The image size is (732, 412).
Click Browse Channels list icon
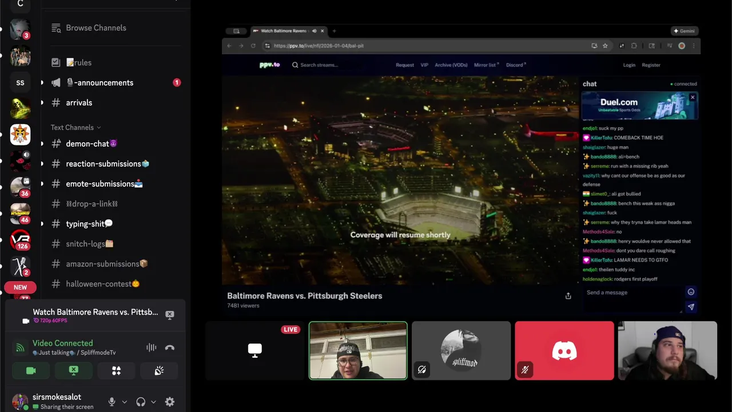56,27
